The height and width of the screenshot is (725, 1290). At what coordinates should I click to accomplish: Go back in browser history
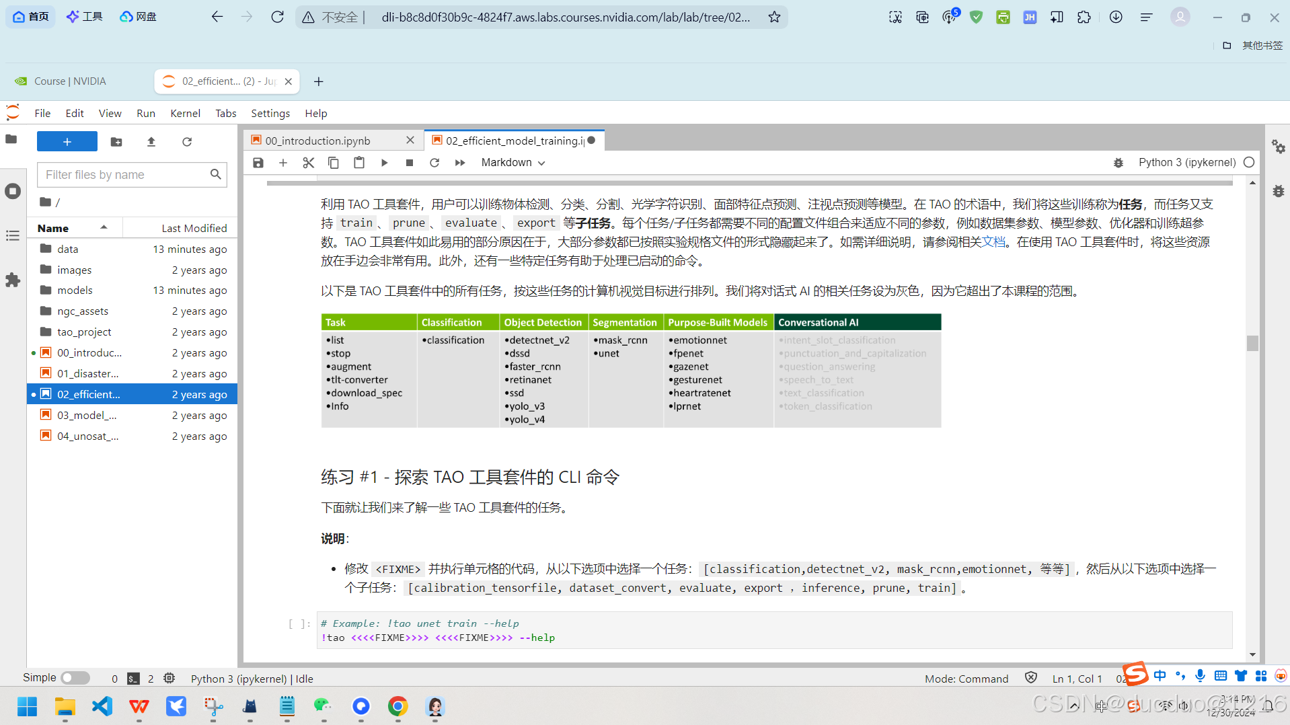pos(217,17)
